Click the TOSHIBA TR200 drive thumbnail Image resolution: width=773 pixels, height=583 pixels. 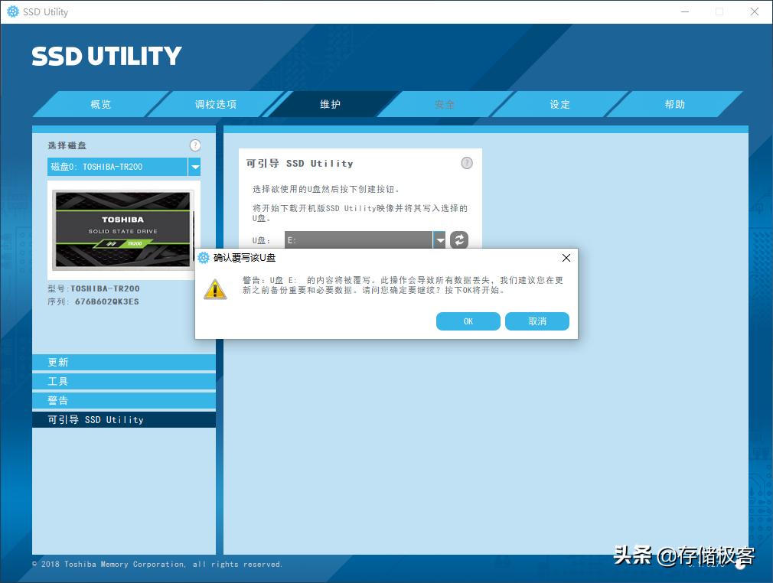[x=122, y=231]
